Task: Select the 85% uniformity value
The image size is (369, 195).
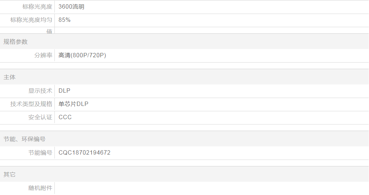Action: click(64, 20)
